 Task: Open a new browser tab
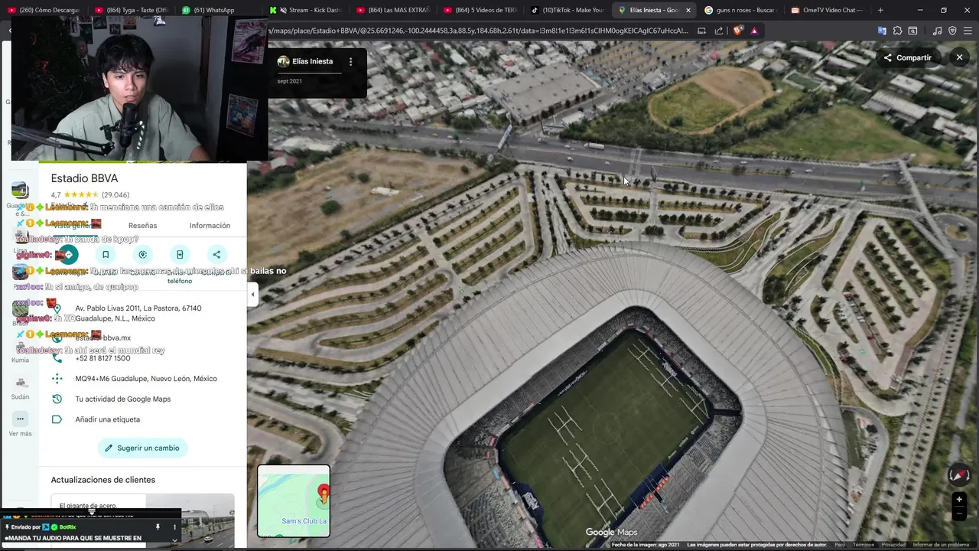point(880,10)
